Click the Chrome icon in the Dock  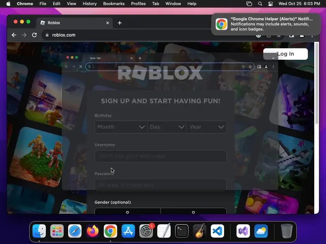[x=110, y=231]
